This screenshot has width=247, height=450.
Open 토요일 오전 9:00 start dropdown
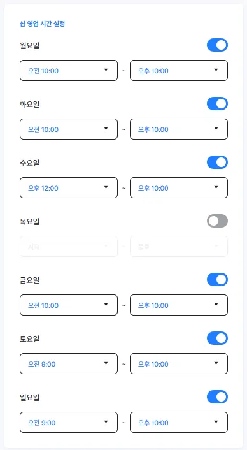click(69, 363)
